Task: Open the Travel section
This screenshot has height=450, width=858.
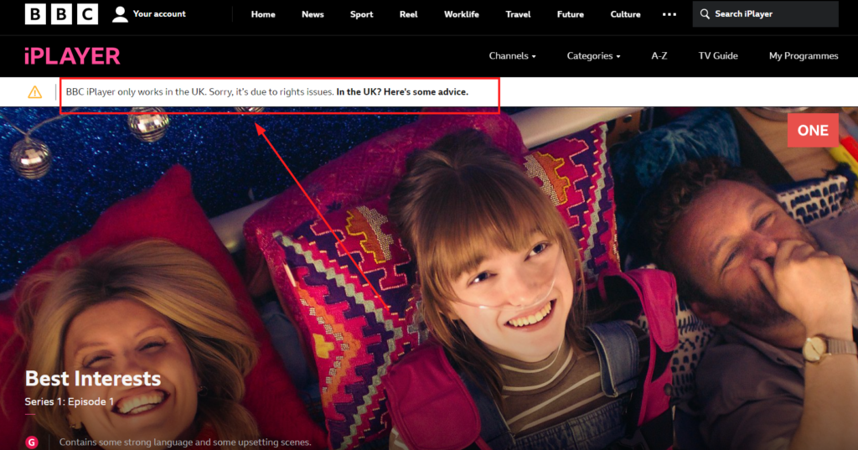Action: click(x=518, y=14)
